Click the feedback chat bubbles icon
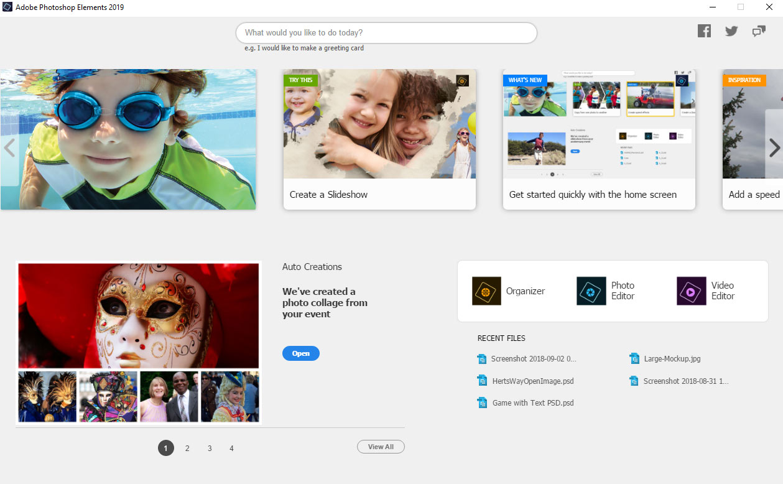 click(759, 31)
